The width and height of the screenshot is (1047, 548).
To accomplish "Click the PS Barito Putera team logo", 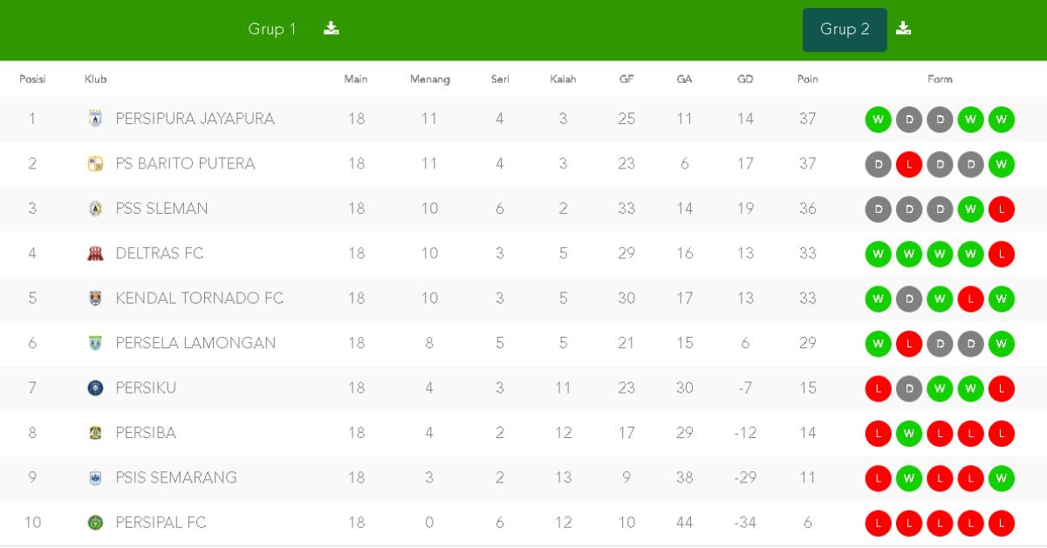I will 96,164.
